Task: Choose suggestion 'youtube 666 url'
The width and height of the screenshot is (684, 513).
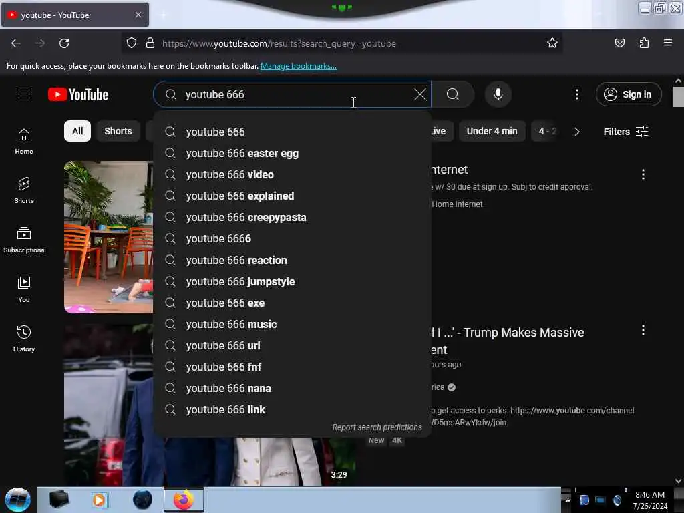Action: click(x=292, y=345)
